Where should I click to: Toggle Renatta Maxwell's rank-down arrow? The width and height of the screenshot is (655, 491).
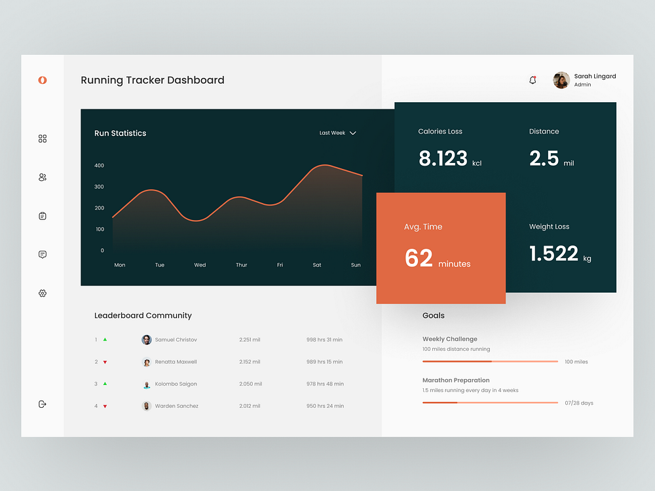point(105,362)
